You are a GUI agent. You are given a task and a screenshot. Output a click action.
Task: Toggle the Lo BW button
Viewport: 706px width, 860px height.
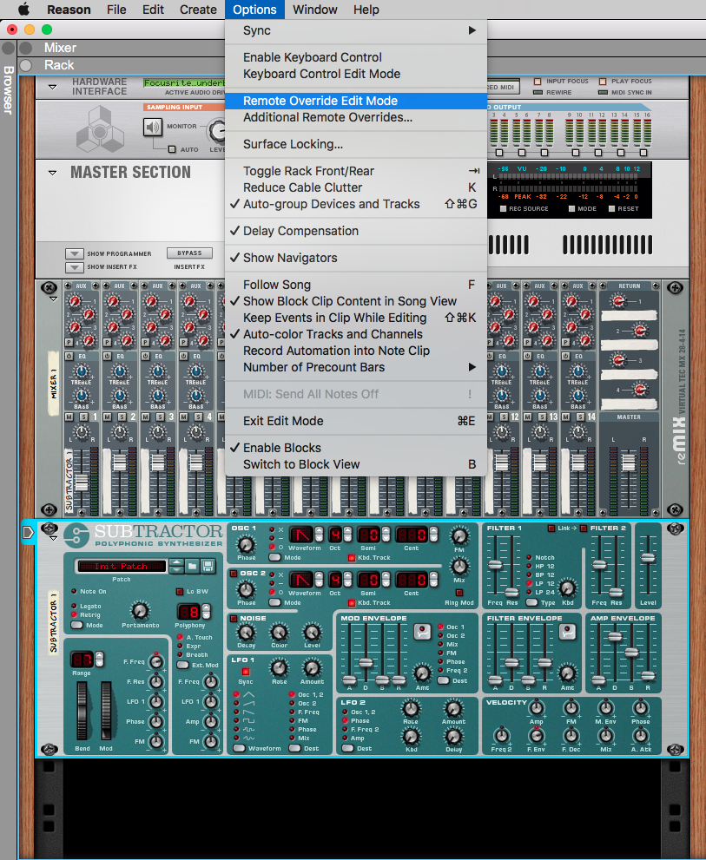[x=180, y=592]
